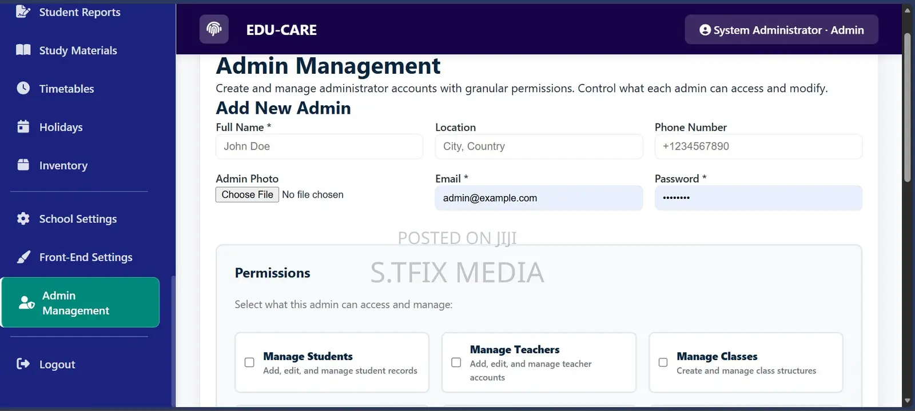Image resolution: width=915 pixels, height=411 pixels.
Task: Click the Choose File button
Action: coord(247,194)
